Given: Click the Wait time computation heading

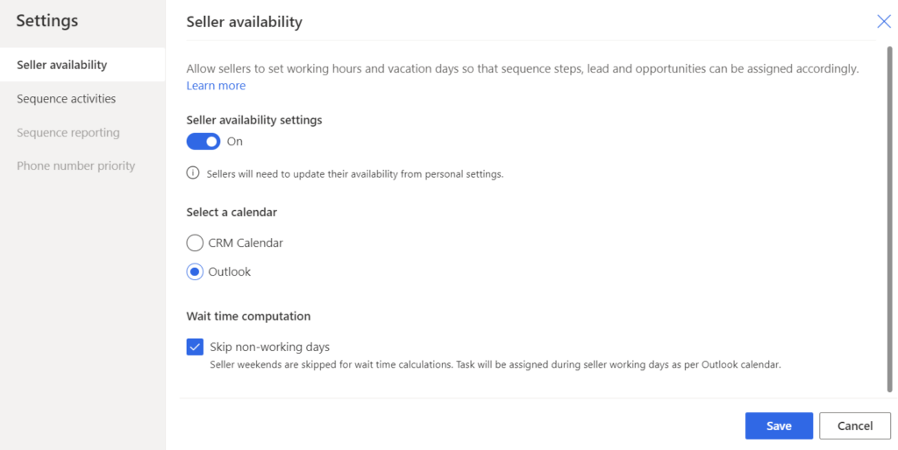Looking at the screenshot, I should pos(248,316).
